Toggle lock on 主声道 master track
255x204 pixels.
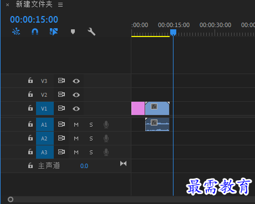(30, 165)
